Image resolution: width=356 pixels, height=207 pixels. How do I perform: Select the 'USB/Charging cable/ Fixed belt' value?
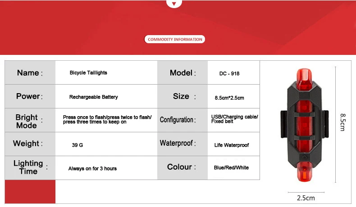click(234, 119)
